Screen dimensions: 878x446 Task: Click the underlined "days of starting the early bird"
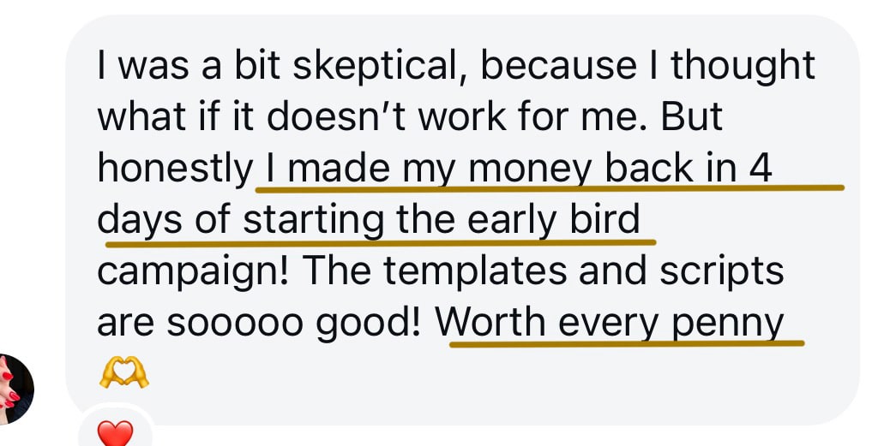pos(369,221)
